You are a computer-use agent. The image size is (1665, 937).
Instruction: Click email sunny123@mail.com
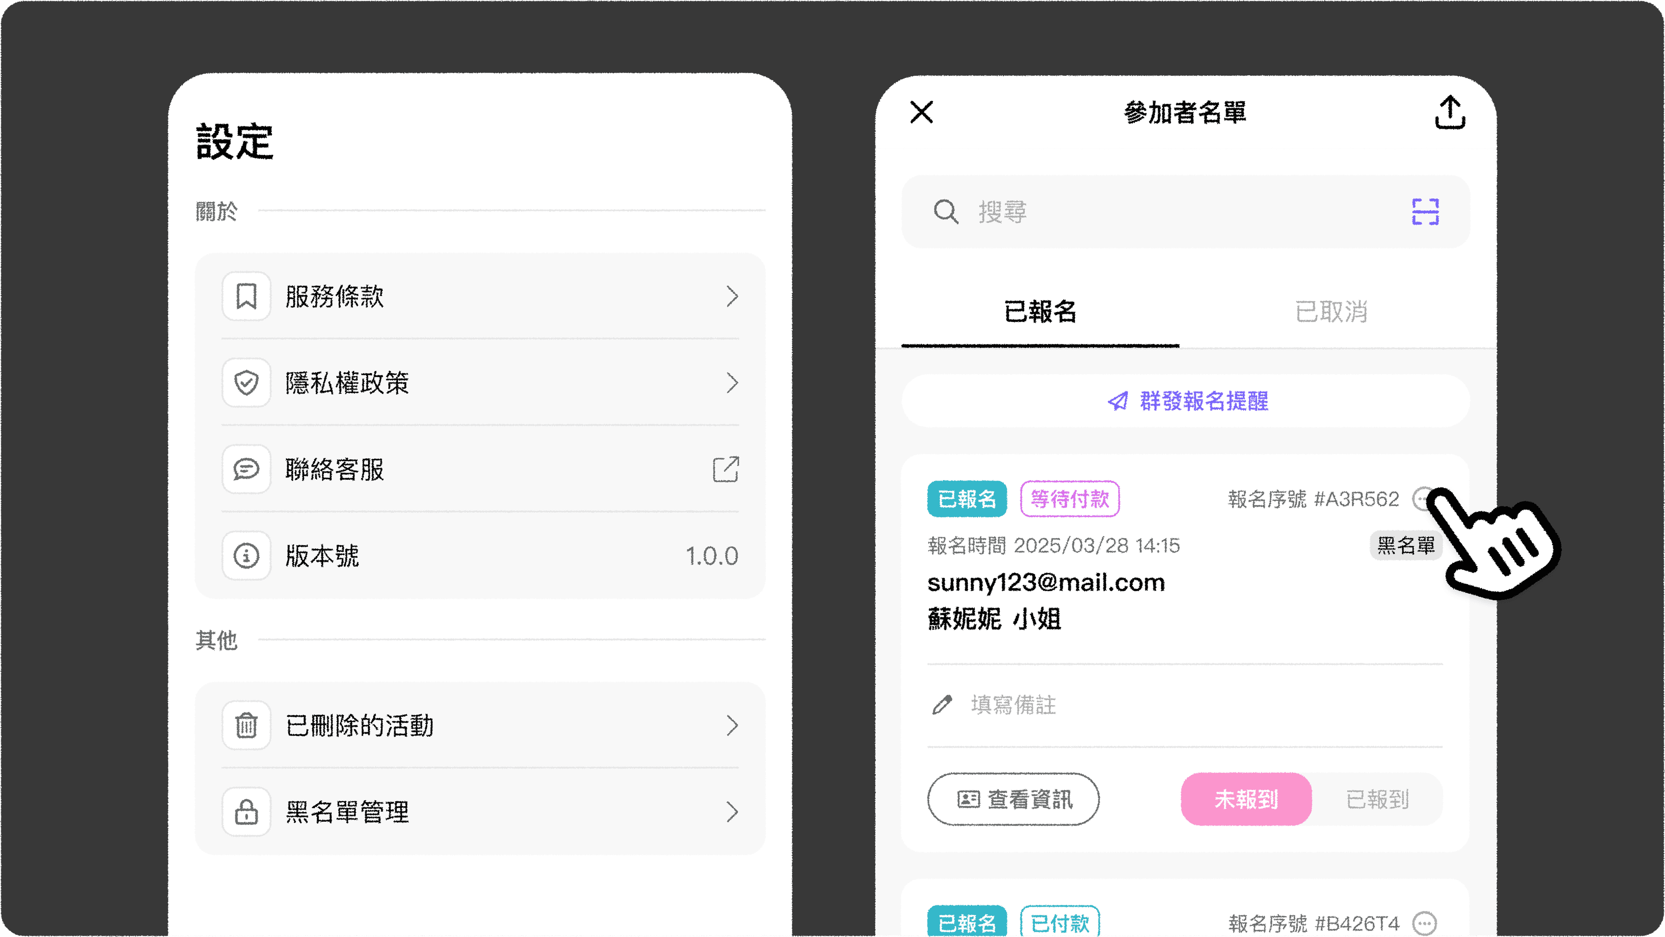click(x=1046, y=583)
